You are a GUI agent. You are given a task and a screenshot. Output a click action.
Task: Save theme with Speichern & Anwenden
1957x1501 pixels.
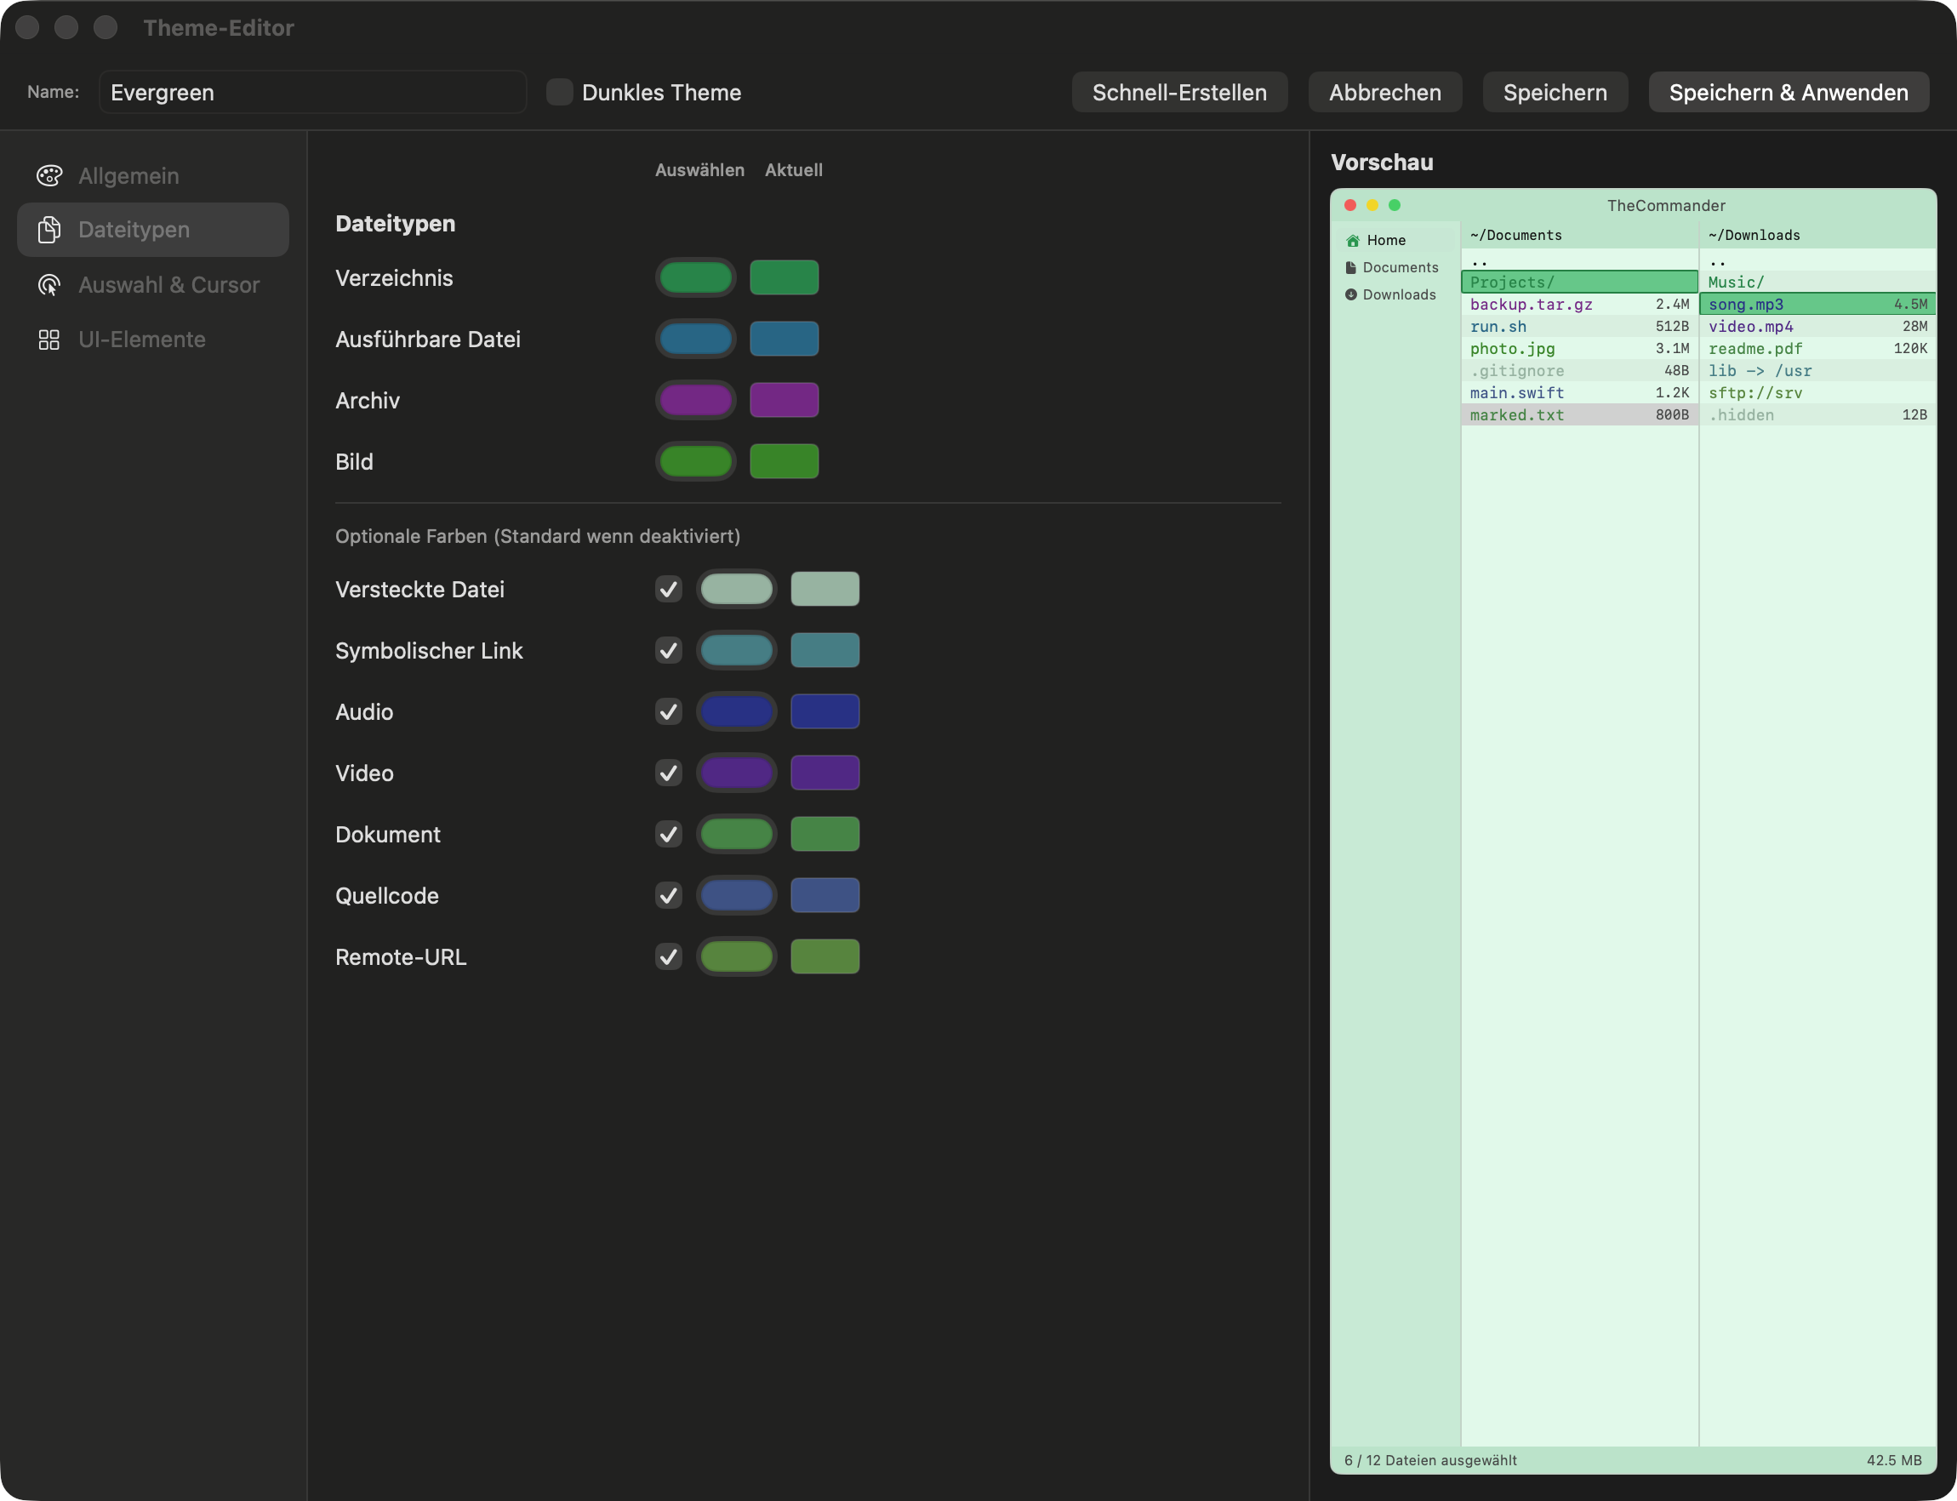pos(1789,92)
